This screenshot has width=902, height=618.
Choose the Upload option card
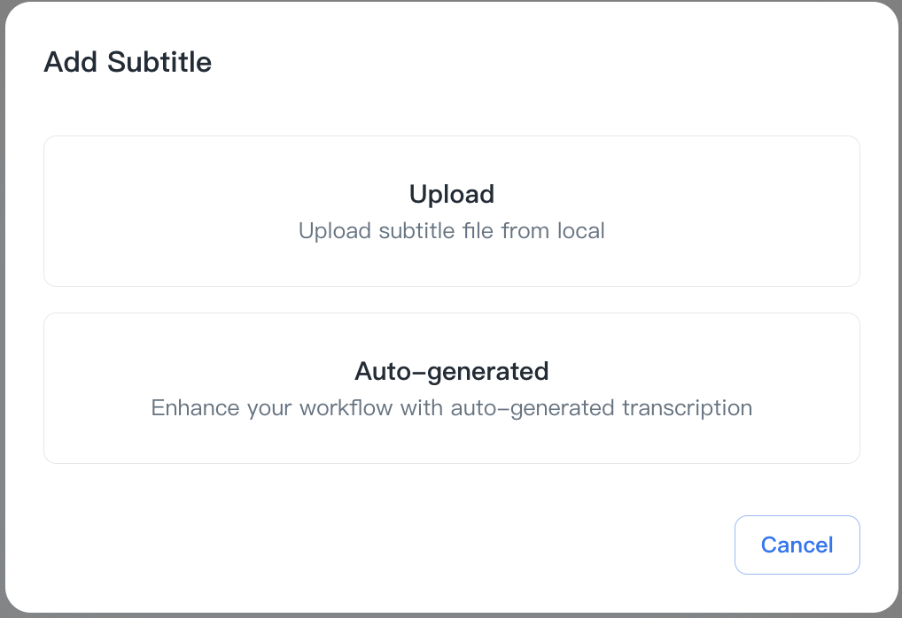pos(451,212)
